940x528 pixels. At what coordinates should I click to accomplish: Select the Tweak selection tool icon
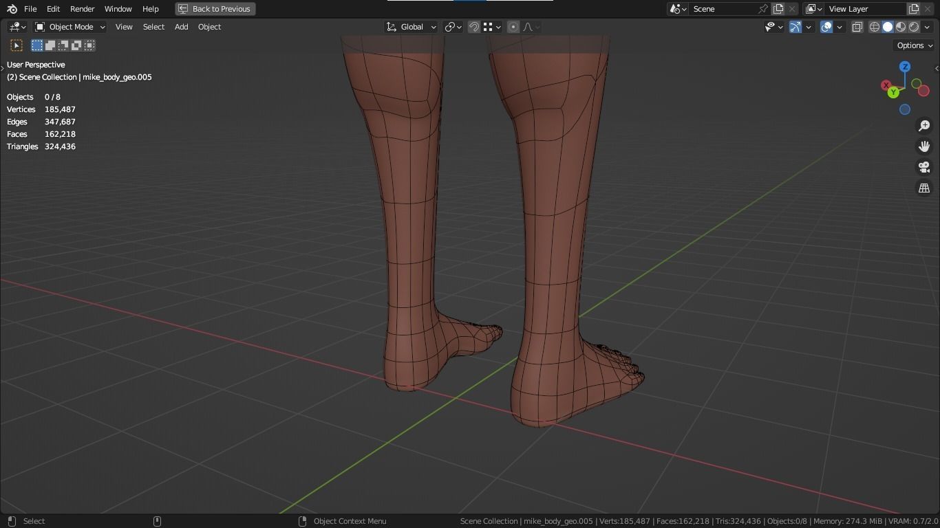[x=17, y=45]
